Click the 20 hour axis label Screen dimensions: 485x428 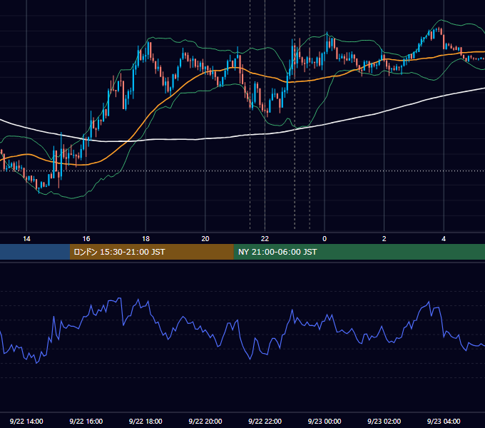(205, 239)
